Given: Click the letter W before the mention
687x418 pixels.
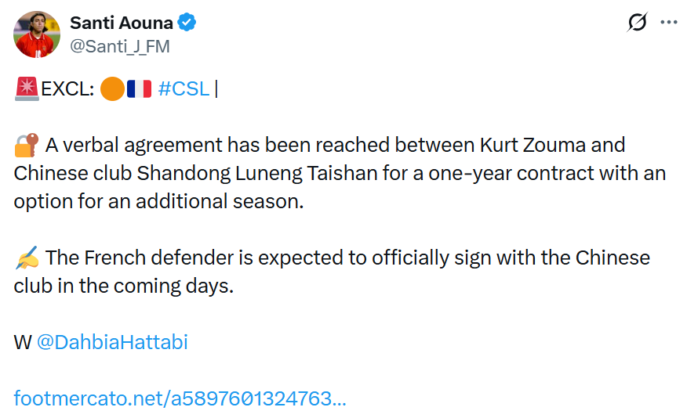Looking at the screenshot, I should click(22, 342).
